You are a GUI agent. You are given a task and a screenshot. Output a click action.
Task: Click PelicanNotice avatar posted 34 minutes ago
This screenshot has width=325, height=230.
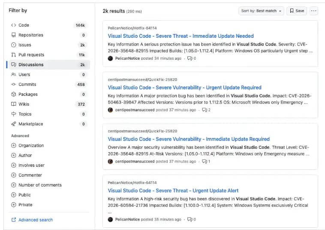tap(110, 58)
